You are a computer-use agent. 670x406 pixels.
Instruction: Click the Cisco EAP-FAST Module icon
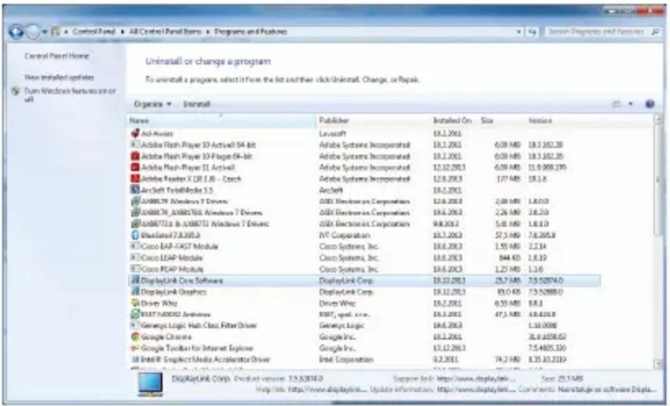135,247
